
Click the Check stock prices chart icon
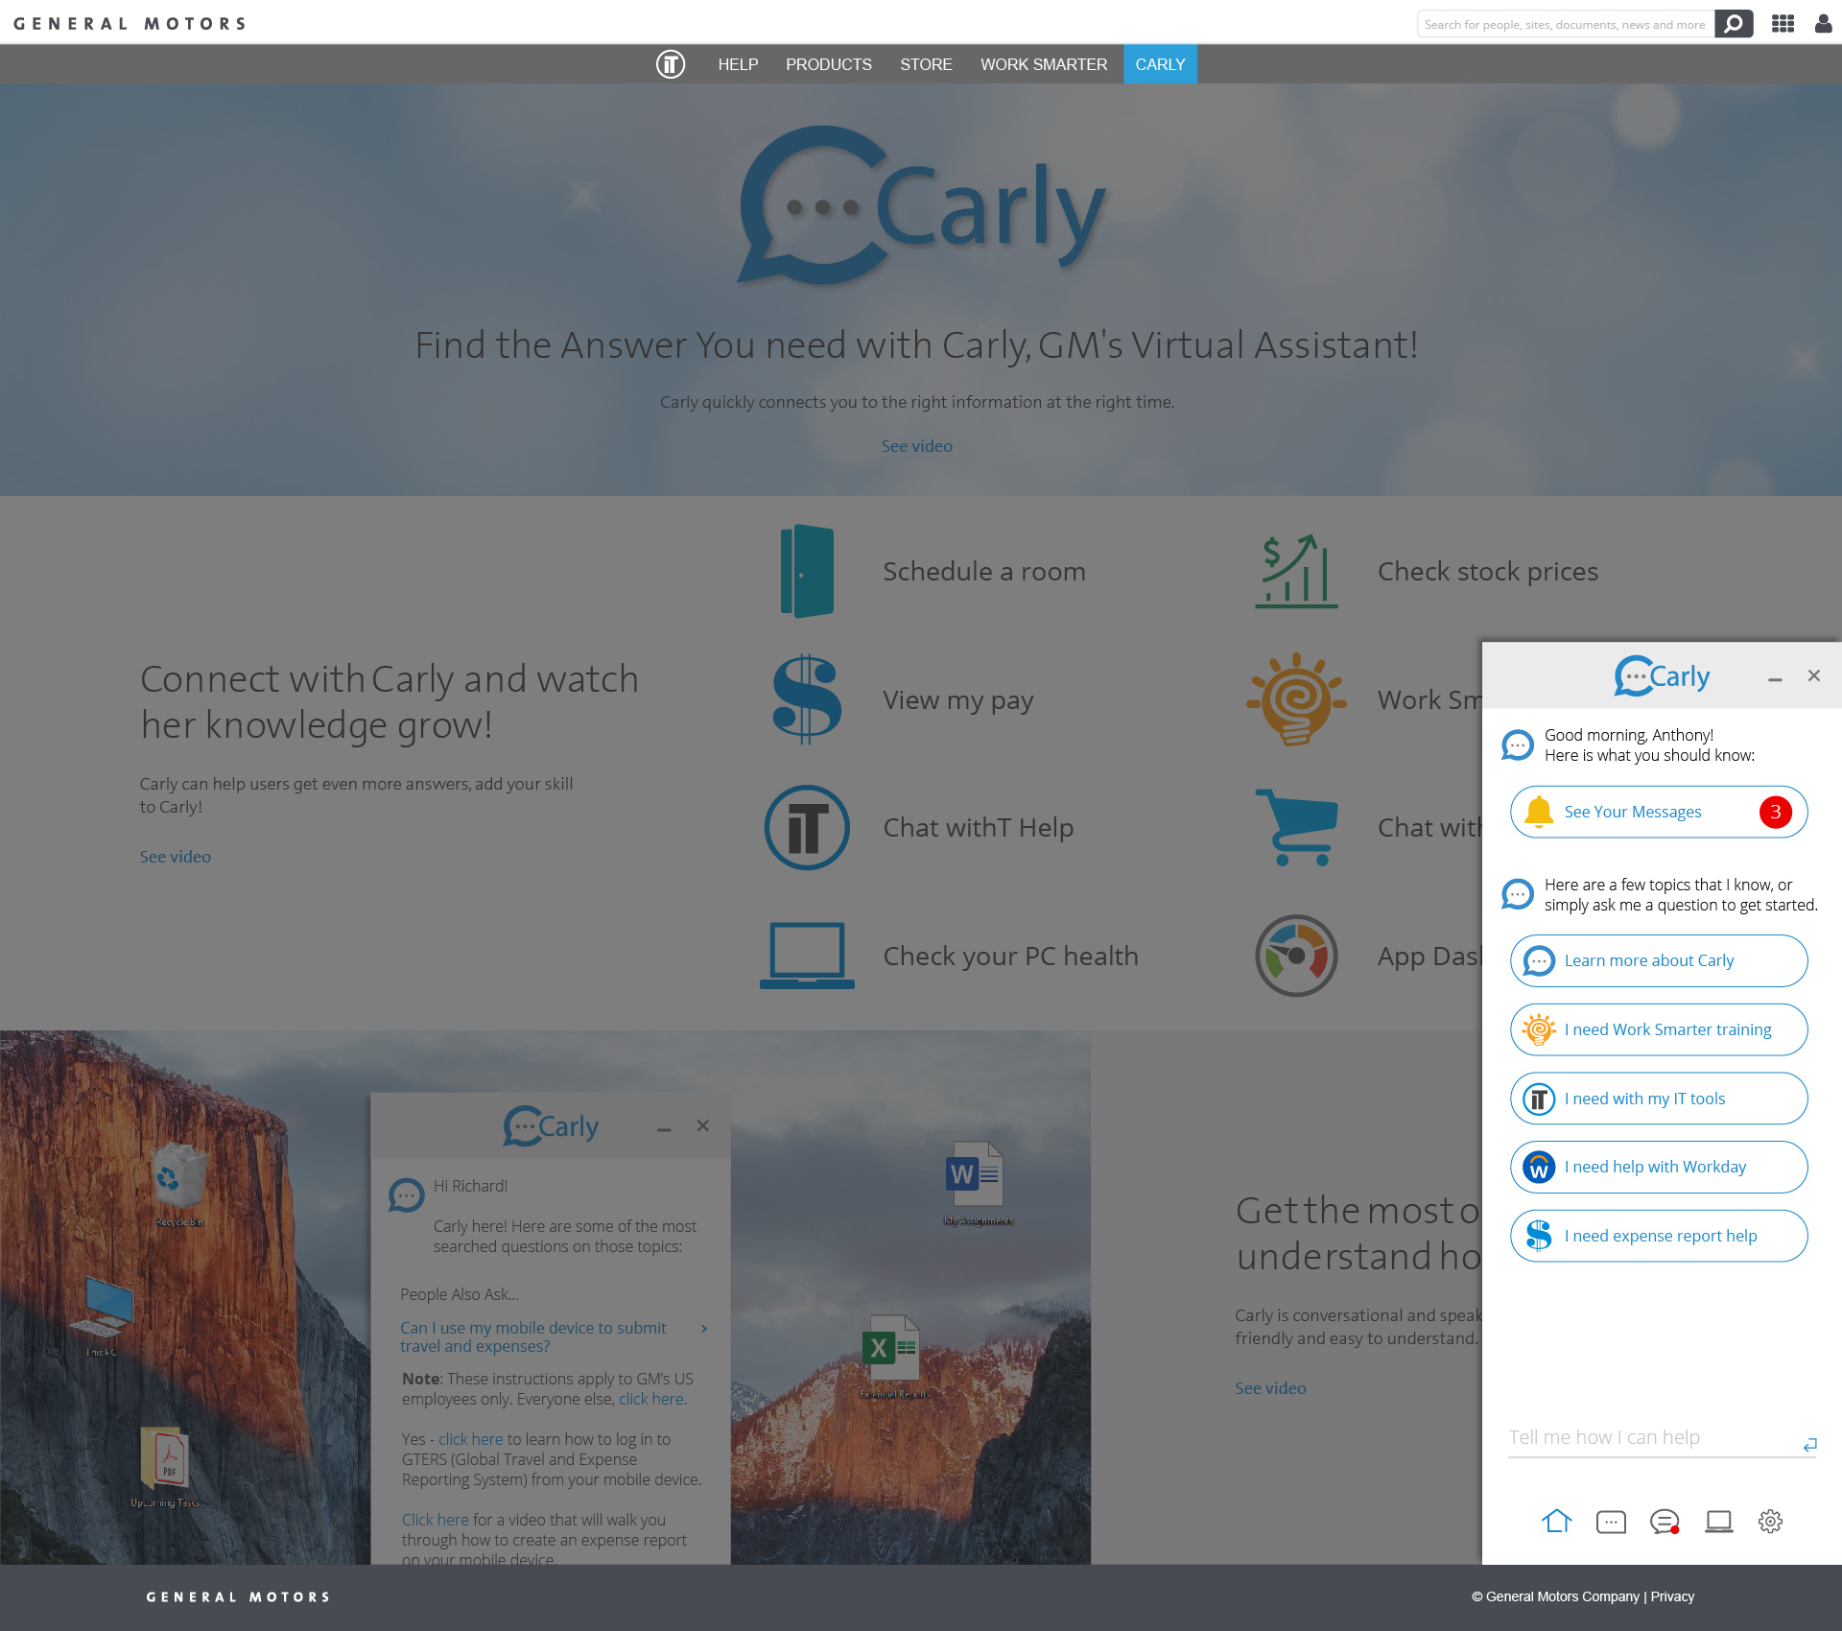pyautogui.click(x=1295, y=571)
